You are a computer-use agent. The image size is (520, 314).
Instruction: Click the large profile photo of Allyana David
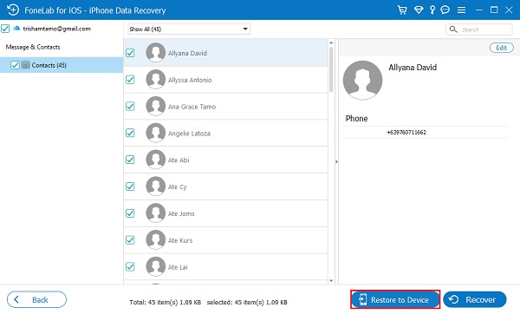pos(362,80)
